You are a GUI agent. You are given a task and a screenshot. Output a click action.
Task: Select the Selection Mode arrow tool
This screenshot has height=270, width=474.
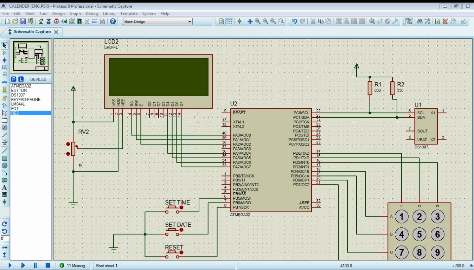(x=5, y=46)
